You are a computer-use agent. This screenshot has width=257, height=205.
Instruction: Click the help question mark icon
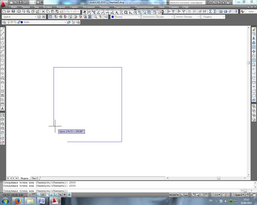point(228,3)
